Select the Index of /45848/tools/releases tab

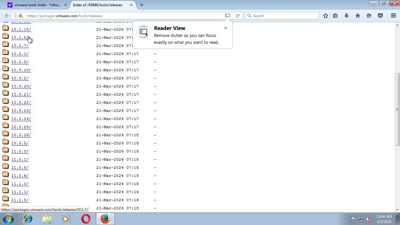[x=97, y=5]
